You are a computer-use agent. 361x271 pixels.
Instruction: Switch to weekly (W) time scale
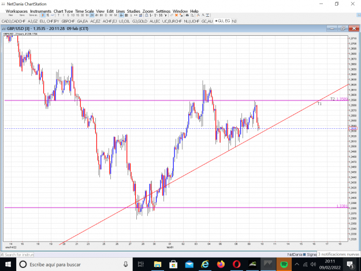(111, 15)
